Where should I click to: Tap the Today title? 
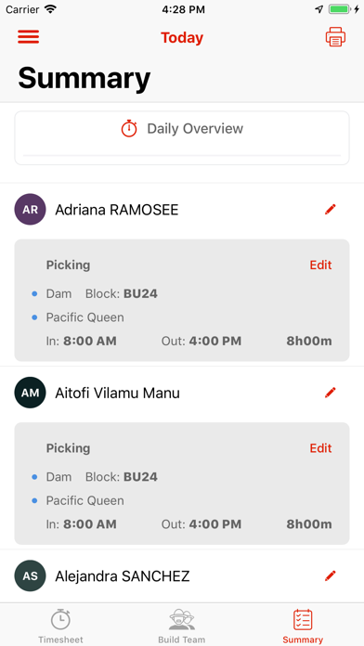(182, 37)
